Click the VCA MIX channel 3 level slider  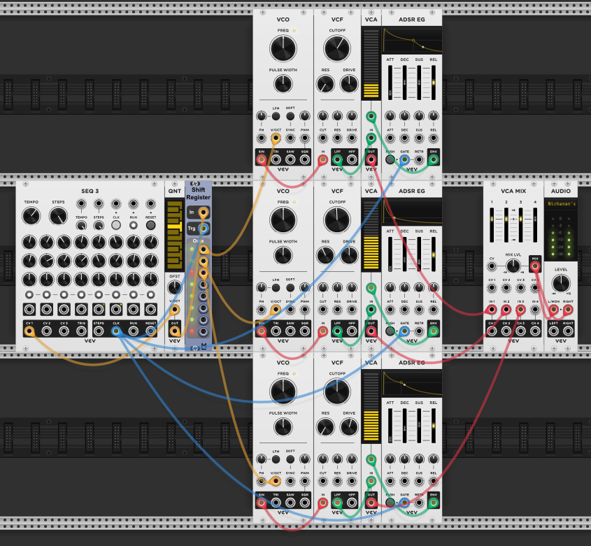coord(520,225)
